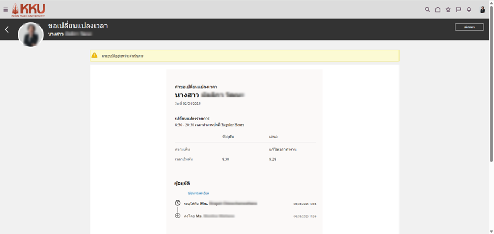Click the proposed start time 8:28
This screenshot has height=234, width=494.
click(272, 159)
